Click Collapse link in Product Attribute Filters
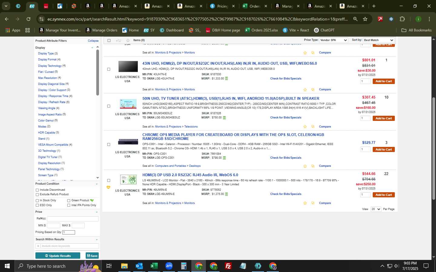 click(x=93, y=41)
